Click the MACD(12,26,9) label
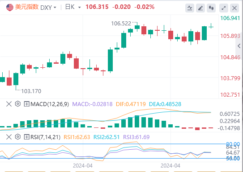Screen dimensions: 243x172 click(50, 104)
